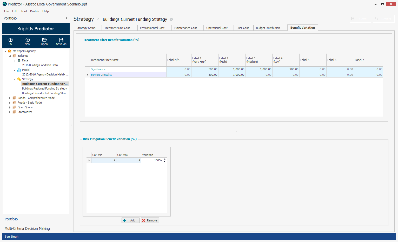398x242 pixels.
Task: Click the Add button
Action: click(130, 220)
